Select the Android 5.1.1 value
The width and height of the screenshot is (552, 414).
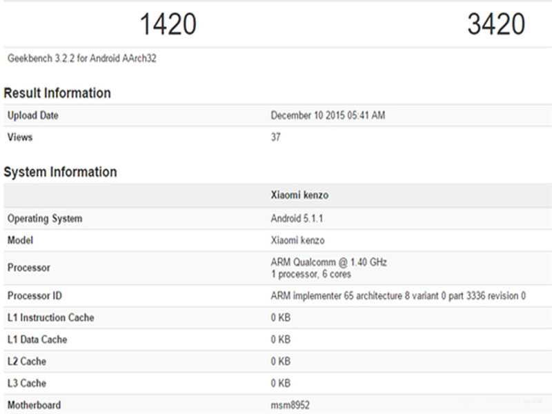click(x=297, y=219)
